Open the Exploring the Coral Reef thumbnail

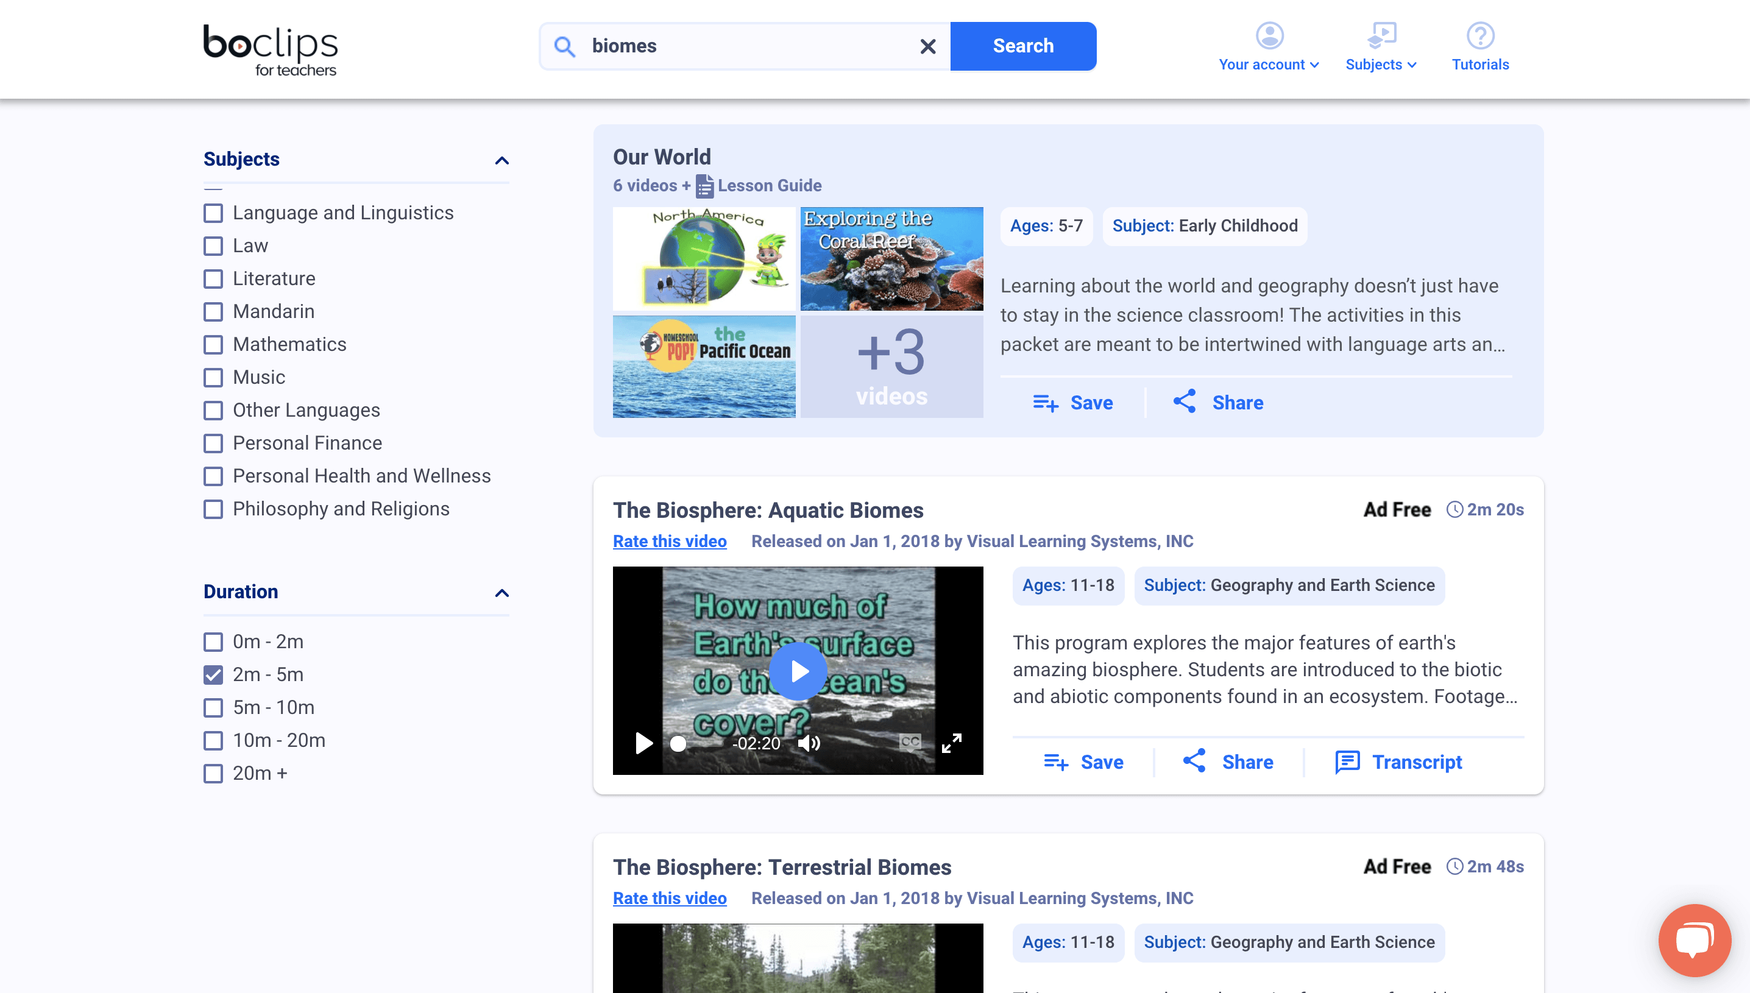pyautogui.click(x=891, y=259)
